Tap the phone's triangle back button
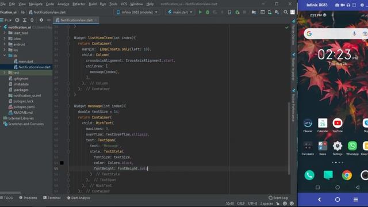368x207 pixels. point(358,187)
